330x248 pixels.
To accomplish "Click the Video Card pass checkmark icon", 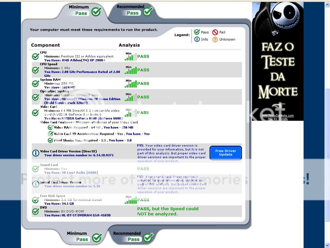I will 35,113.
